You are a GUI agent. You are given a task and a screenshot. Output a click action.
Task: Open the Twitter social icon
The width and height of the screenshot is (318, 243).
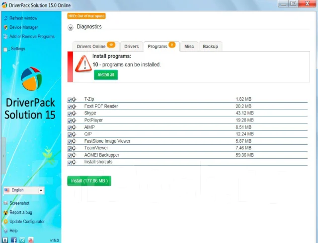pyautogui.click(x=22, y=240)
